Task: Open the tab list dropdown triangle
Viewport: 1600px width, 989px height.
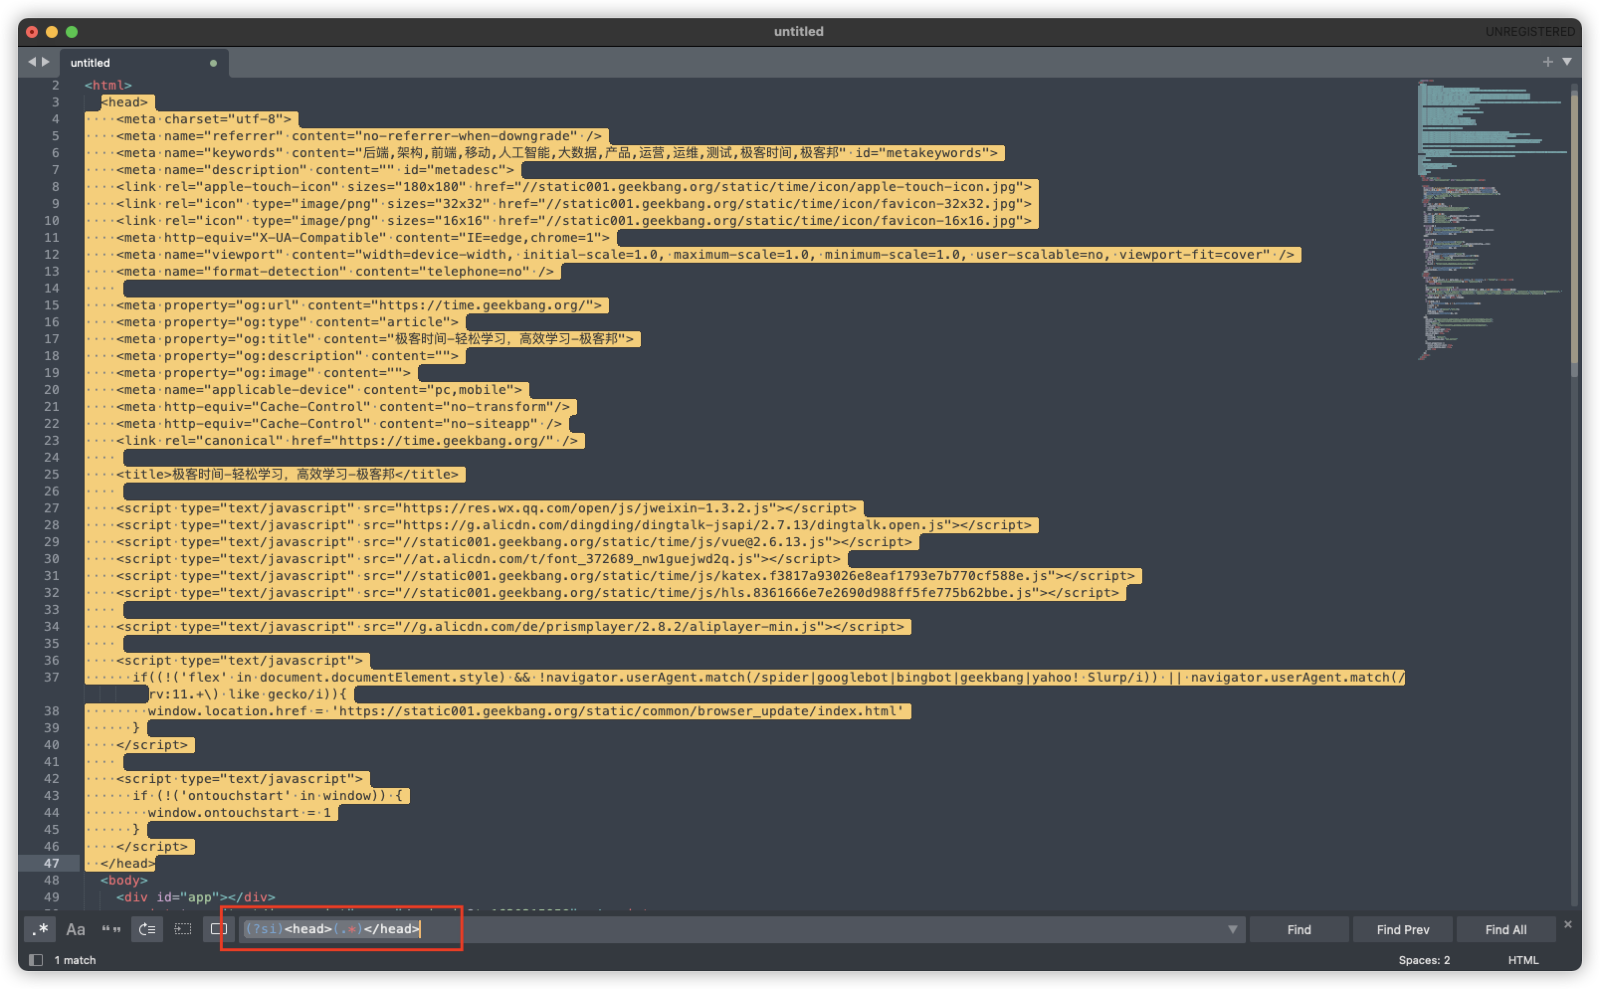Action: (1567, 62)
